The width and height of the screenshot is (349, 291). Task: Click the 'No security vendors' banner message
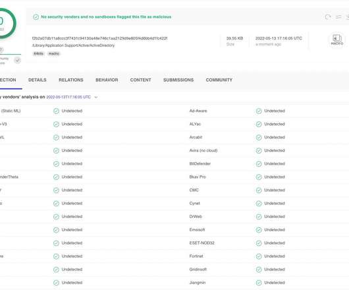[106, 17]
